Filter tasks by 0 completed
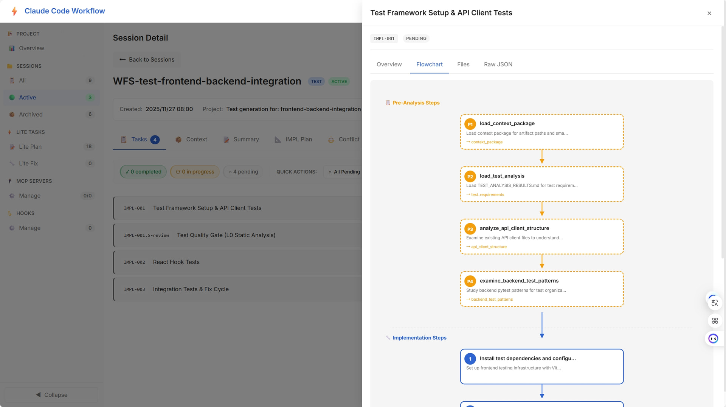The height and width of the screenshot is (407, 726). point(143,172)
